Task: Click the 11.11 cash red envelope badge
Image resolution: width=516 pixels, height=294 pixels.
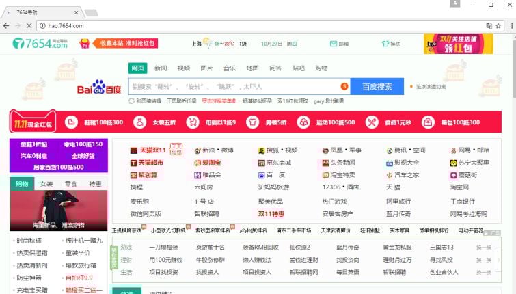Action: (x=33, y=122)
